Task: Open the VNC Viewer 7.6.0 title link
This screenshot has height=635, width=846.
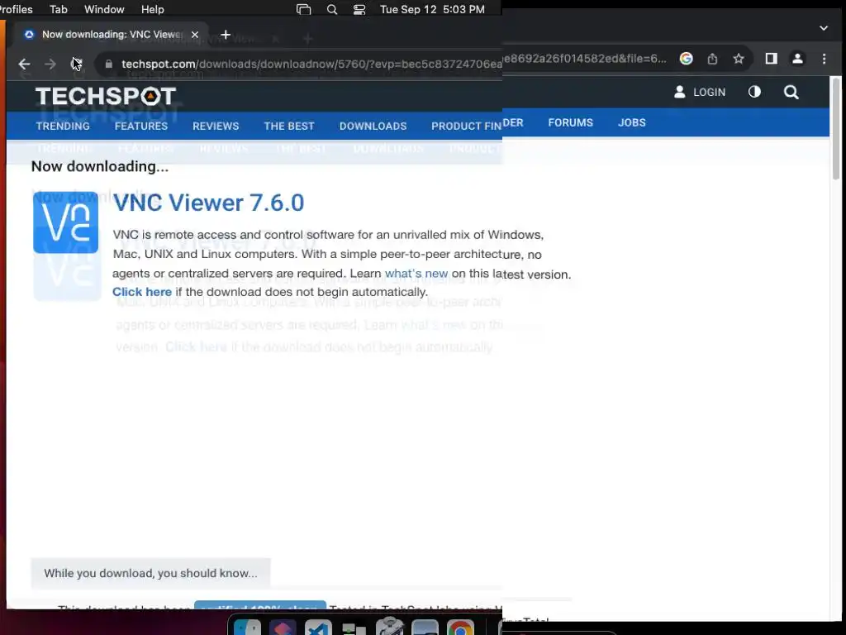Action: pos(208,203)
